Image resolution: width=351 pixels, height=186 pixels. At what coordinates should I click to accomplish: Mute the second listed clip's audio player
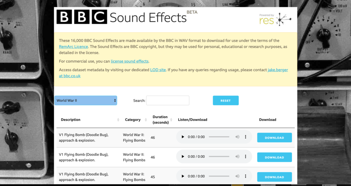[237, 157]
